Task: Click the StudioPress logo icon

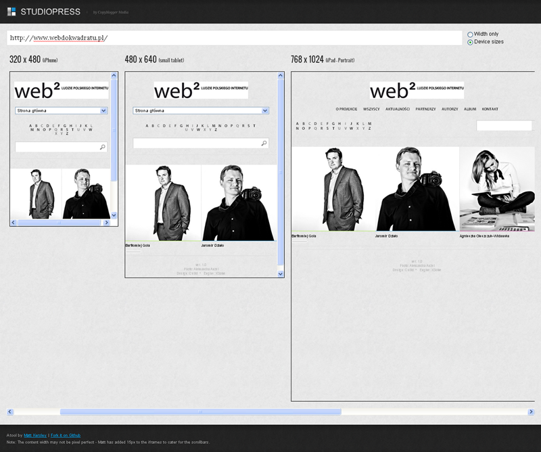Action: click(x=11, y=12)
